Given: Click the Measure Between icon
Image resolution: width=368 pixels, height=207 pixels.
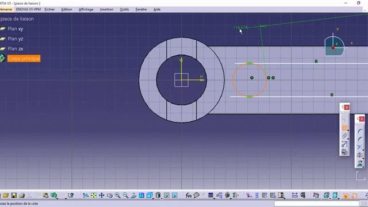Looking at the screenshot, I should click(294, 195).
